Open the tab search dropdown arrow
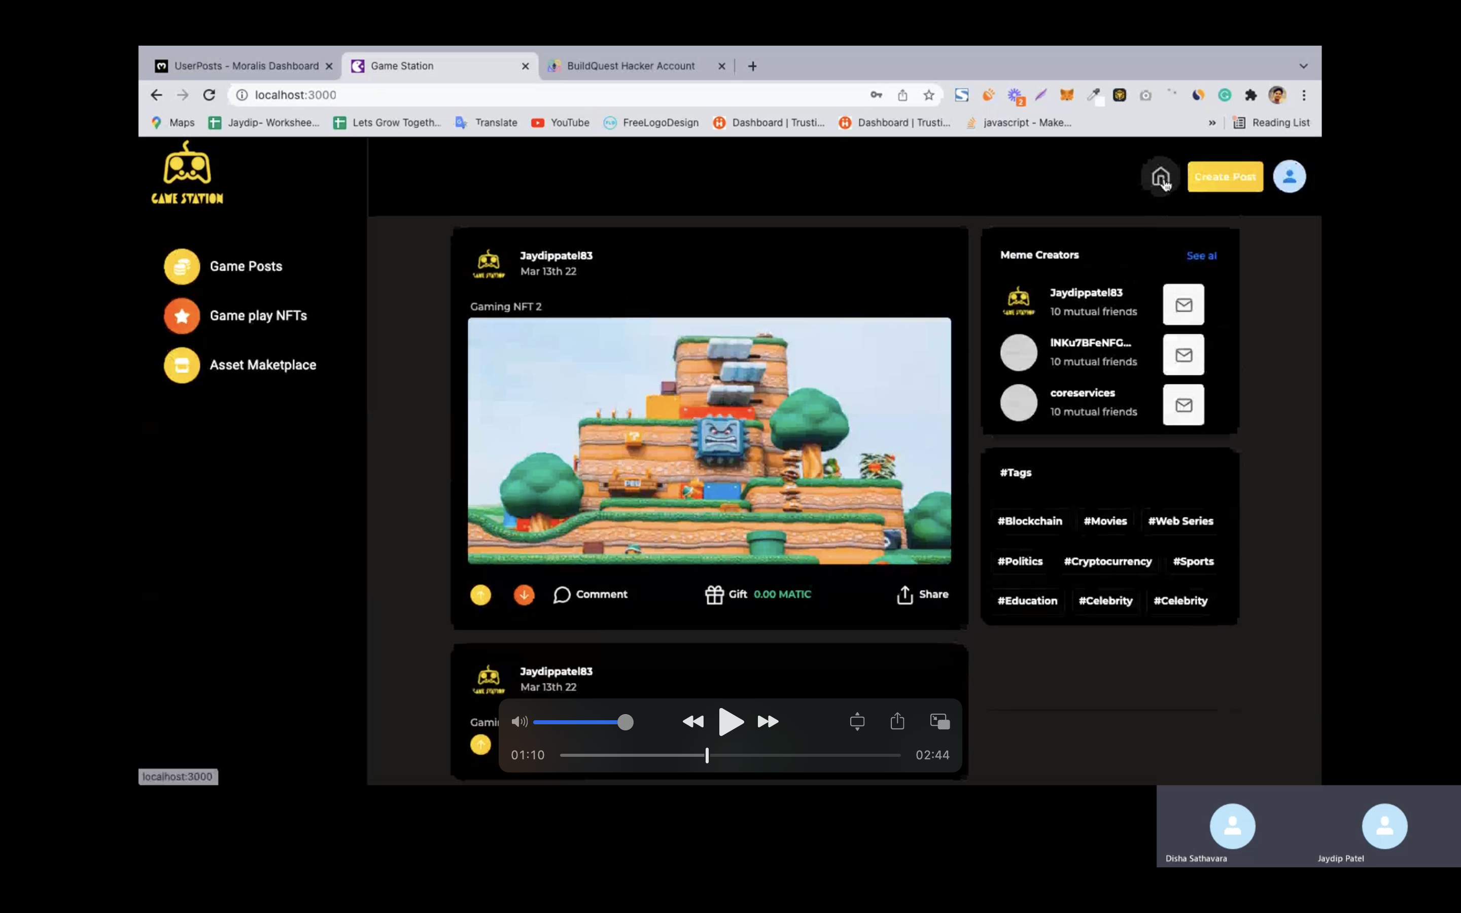The height and width of the screenshot is (913, 1461). pos(1303,66)
